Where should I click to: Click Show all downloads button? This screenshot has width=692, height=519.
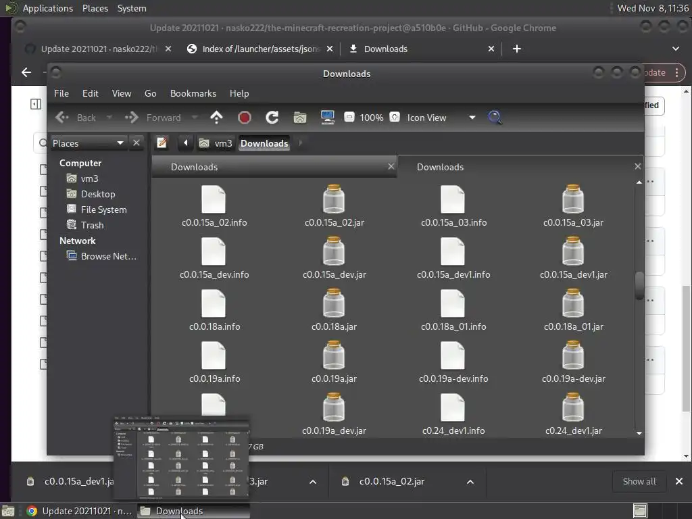(x=639, y=481)
